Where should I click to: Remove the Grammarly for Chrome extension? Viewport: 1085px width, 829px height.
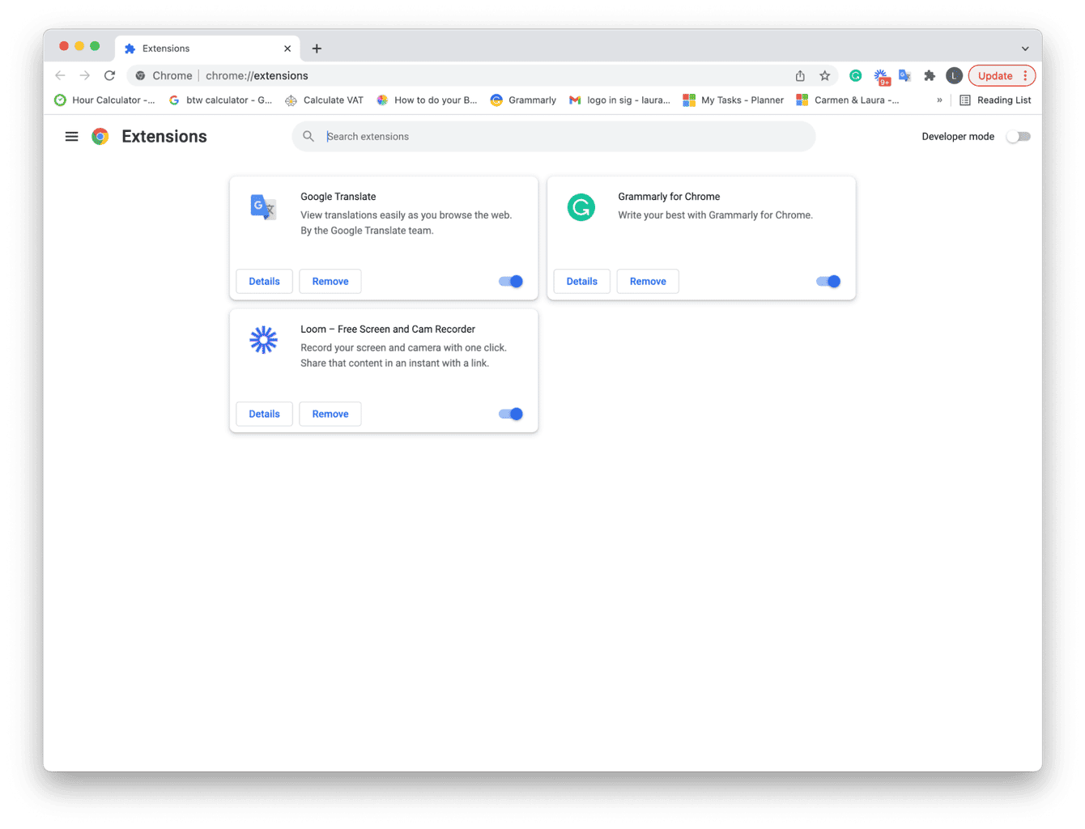tap(647, 281)
